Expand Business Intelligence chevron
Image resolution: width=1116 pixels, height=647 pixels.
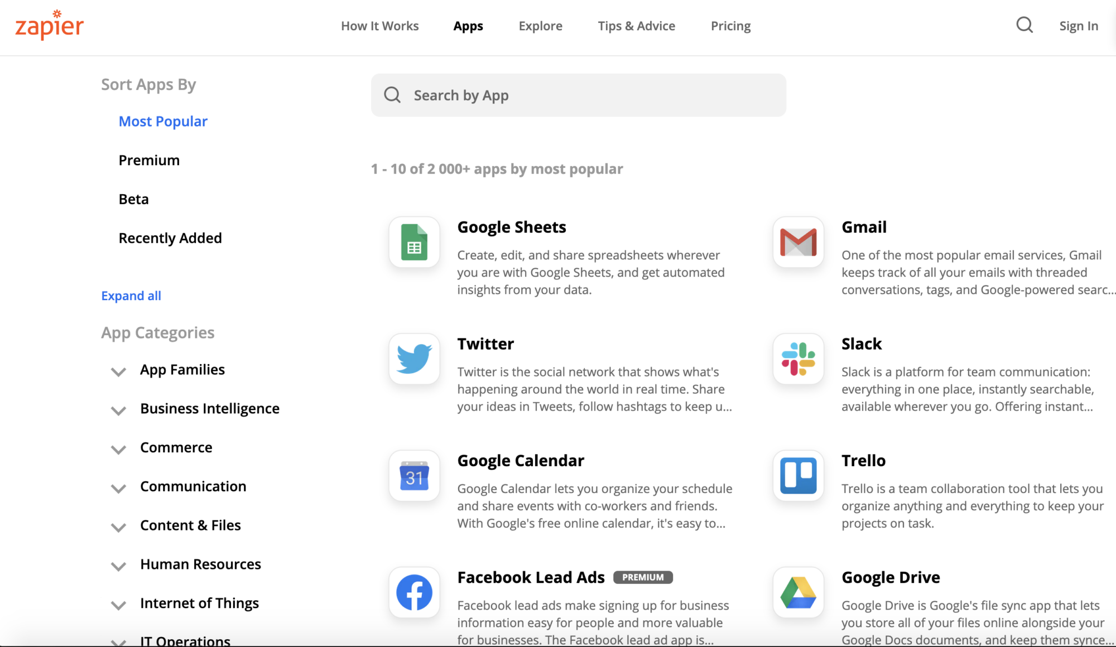(x=118, y=411)
